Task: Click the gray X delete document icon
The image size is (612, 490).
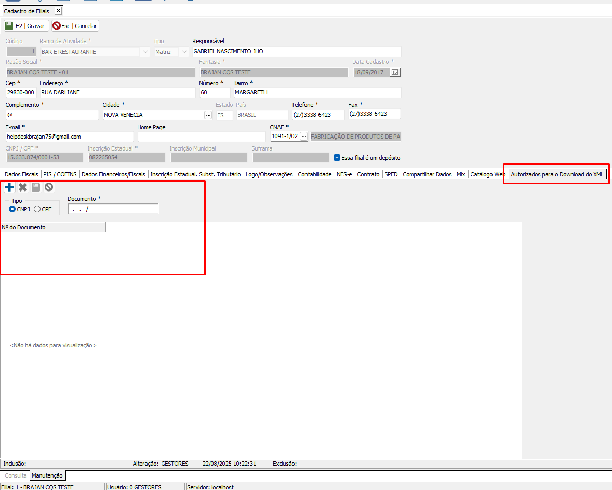Action: [x=23, y=187]
